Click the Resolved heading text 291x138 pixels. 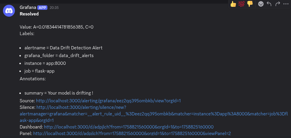pyautogui.click(x=29, y=14)
